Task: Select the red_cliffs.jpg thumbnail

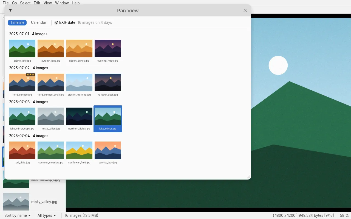Action: point(22,150)
